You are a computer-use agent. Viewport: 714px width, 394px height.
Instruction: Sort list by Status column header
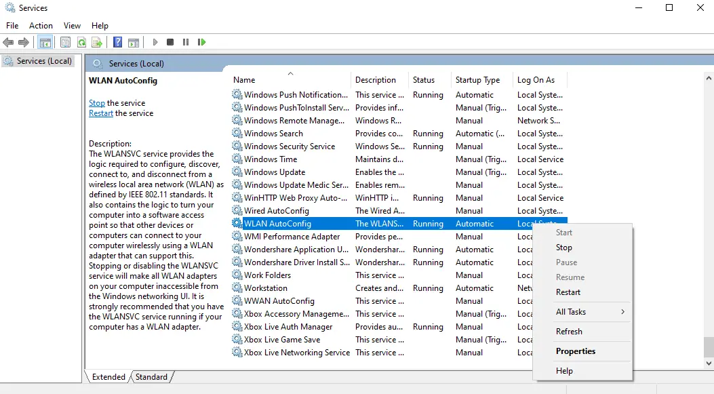pyautogui.click(x=430, y=80)
